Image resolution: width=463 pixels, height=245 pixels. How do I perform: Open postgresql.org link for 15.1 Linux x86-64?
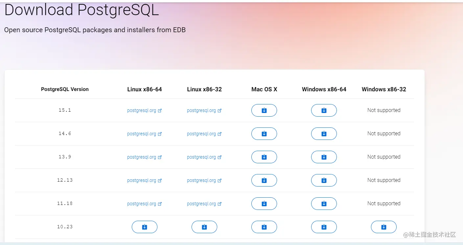click(144, 111)
